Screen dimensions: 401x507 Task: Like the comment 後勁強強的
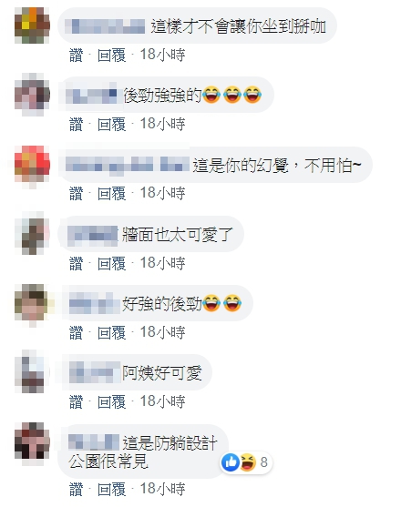click(76, 124)
